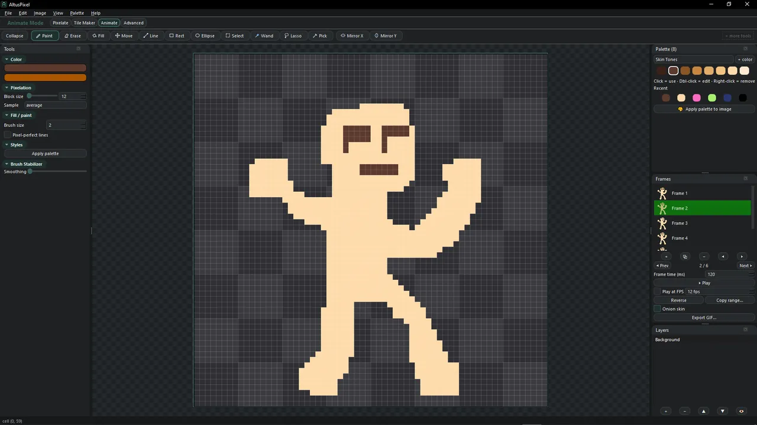
Task: Pick the Line drawing tool
Action: [x=151, y=35]
